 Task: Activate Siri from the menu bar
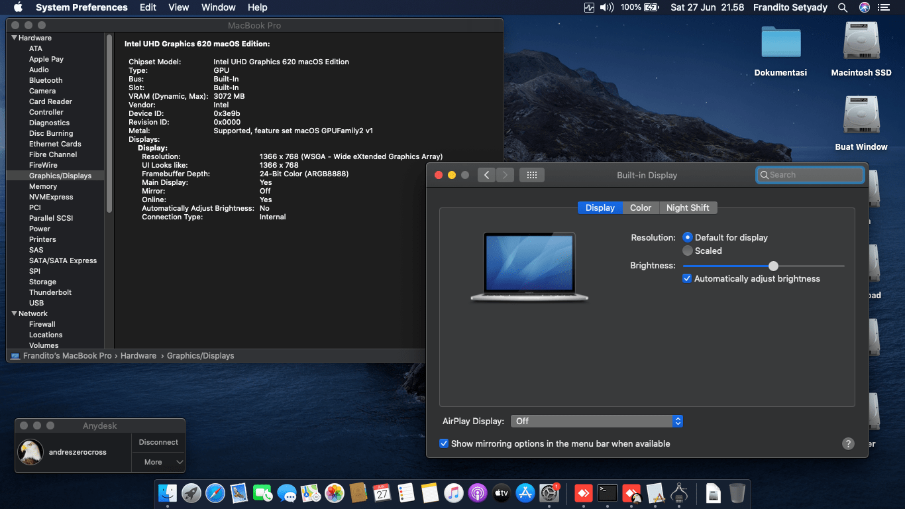click(864, 7)
